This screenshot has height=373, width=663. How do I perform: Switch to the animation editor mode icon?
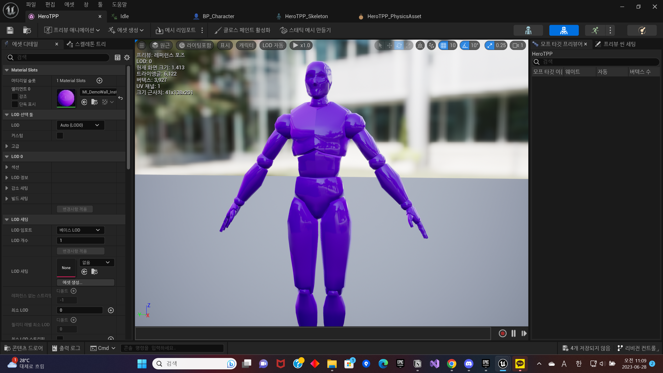tap(595, 30)
